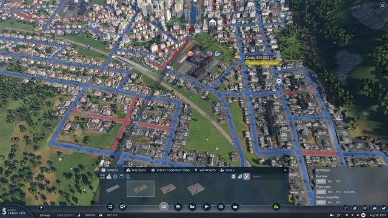Pause the game simulation
This screenshot has height=218, width=388.
point(347,216)
